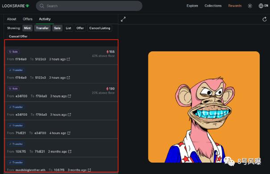Toggle the Cancel Offer filter
The width and height of the screenshot is (270, 174).
[x=18, y=36]
